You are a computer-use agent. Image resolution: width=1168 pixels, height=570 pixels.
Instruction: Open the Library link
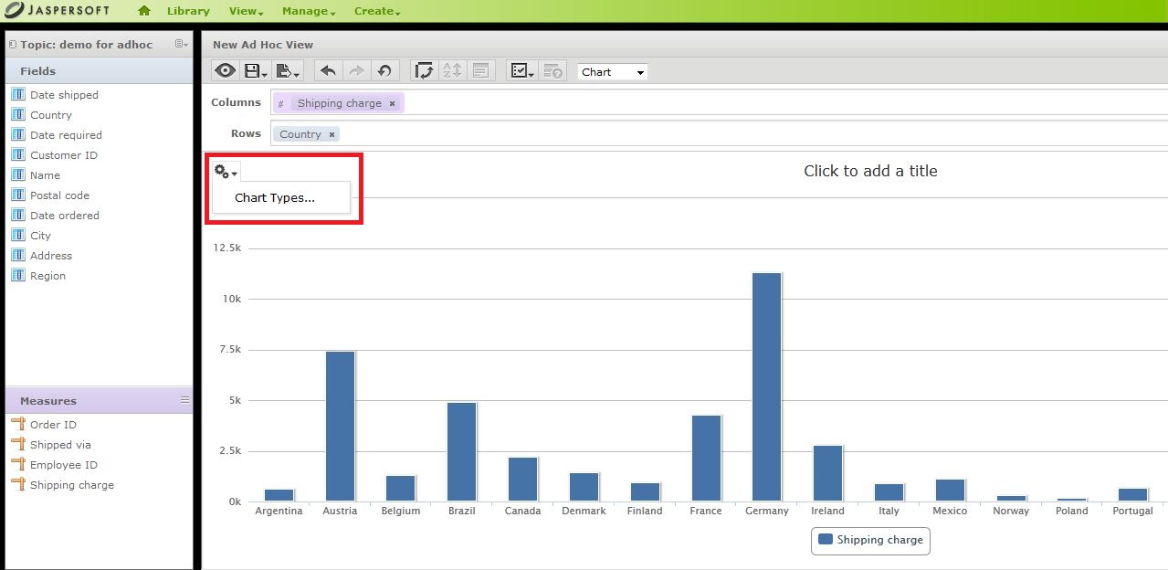188,11
